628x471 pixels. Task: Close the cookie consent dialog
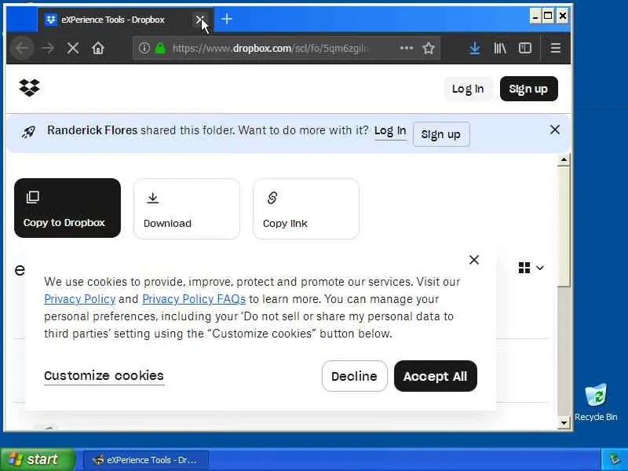(x=474, y=260)
